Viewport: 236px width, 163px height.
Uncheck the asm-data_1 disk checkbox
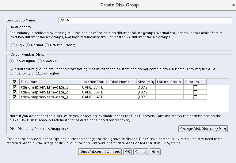point(15,87)
